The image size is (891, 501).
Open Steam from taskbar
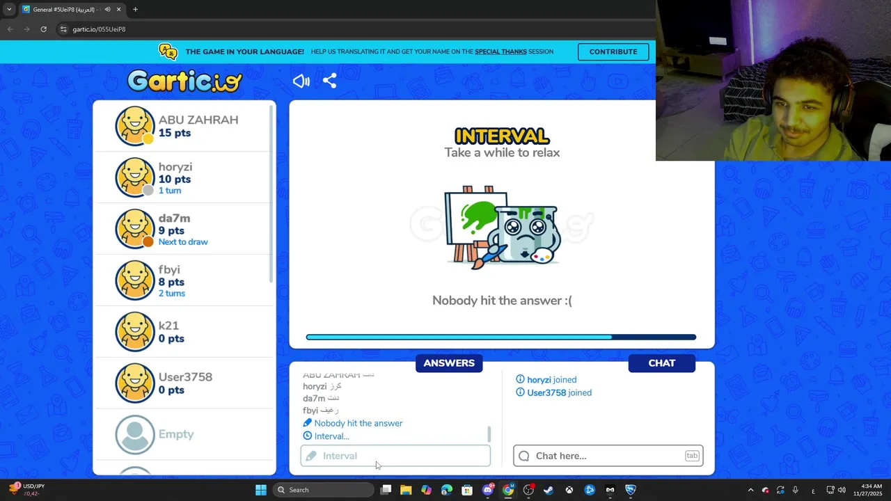click(549, 490)
